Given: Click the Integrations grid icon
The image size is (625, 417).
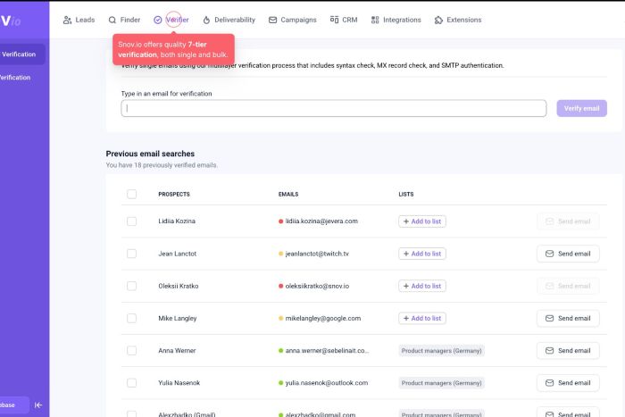Looking at the screenshot, I should (x=375, y=20).
